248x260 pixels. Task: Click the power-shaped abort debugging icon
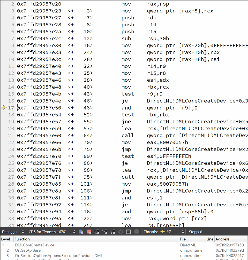coord(121,232)
